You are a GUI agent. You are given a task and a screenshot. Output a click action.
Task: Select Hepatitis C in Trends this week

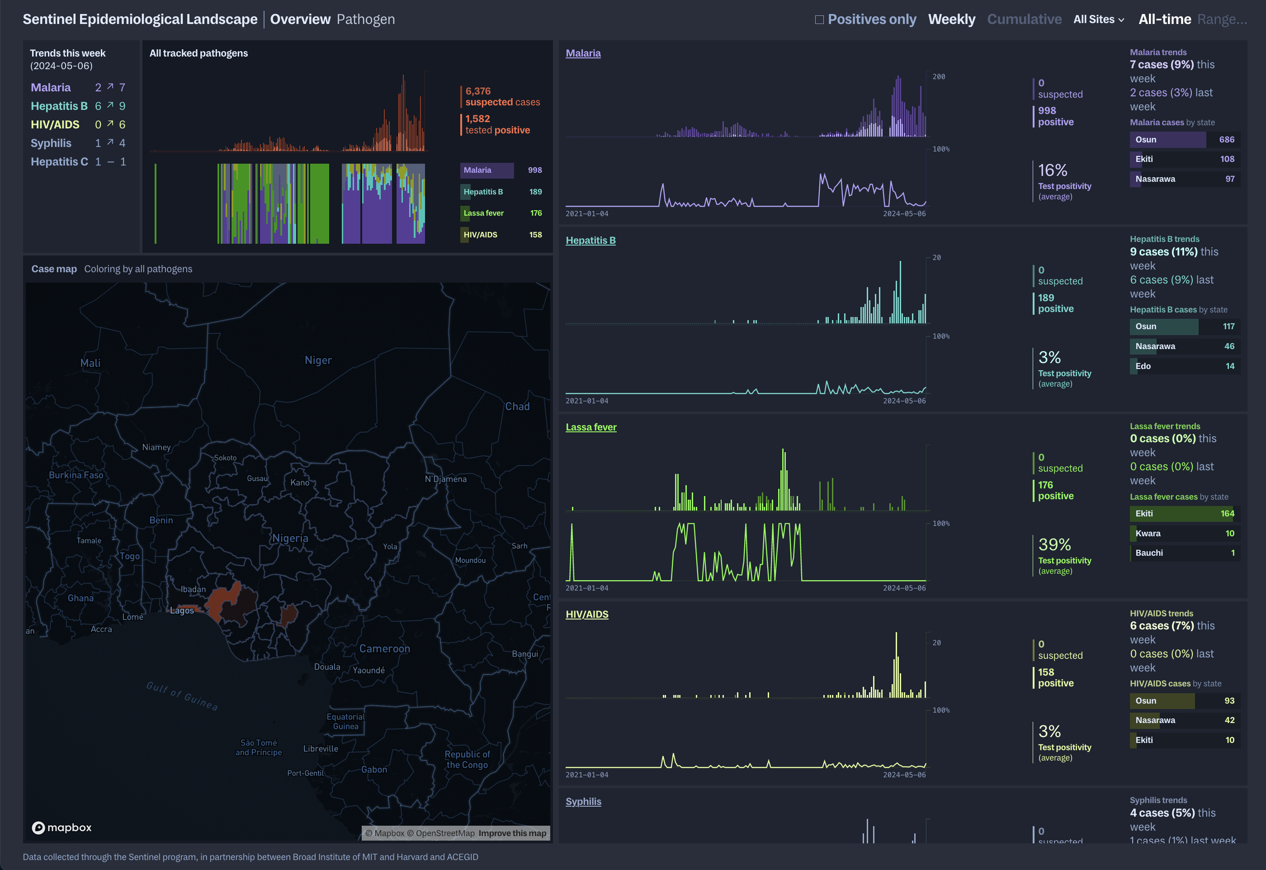tap(59, 161)
